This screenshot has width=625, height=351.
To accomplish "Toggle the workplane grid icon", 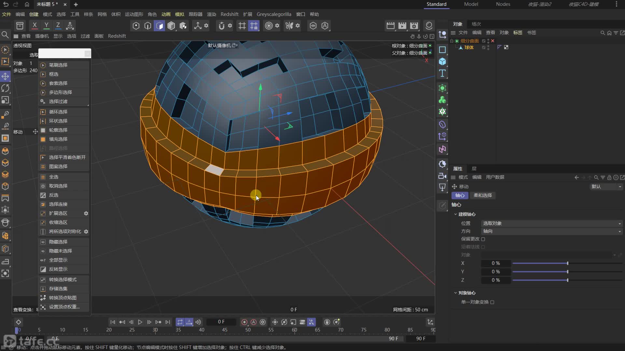I will pyautogui.click(x=242, y=26).
